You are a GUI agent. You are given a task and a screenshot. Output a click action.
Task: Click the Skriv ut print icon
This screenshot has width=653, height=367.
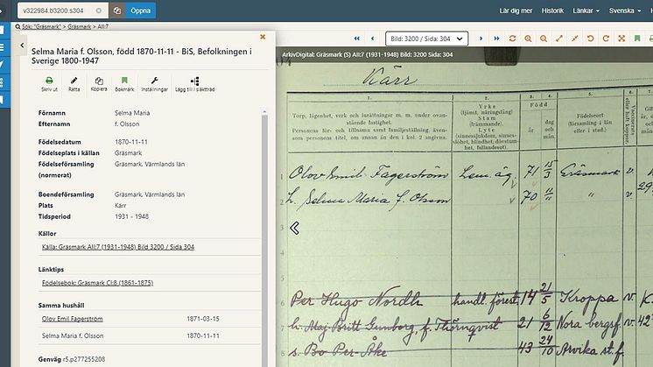[x=49, y=84]
